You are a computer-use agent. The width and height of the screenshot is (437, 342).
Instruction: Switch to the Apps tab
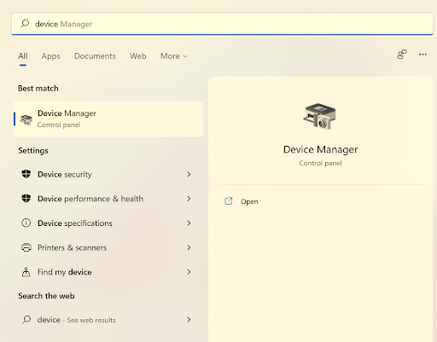click(x=50, y=56)
